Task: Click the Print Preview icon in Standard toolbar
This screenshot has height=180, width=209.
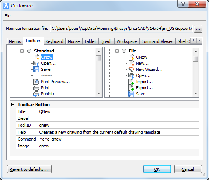Action: [x=36, y=82]
